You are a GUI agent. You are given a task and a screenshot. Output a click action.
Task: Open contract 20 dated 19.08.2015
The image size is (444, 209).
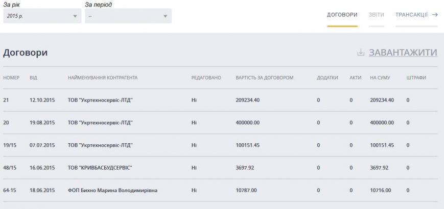click(x=220, y=122)
